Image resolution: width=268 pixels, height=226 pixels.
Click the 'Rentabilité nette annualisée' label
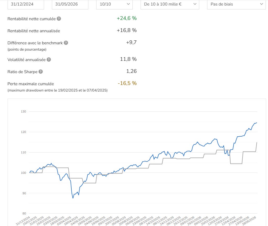pyautogui.click(x=34, y=31)
